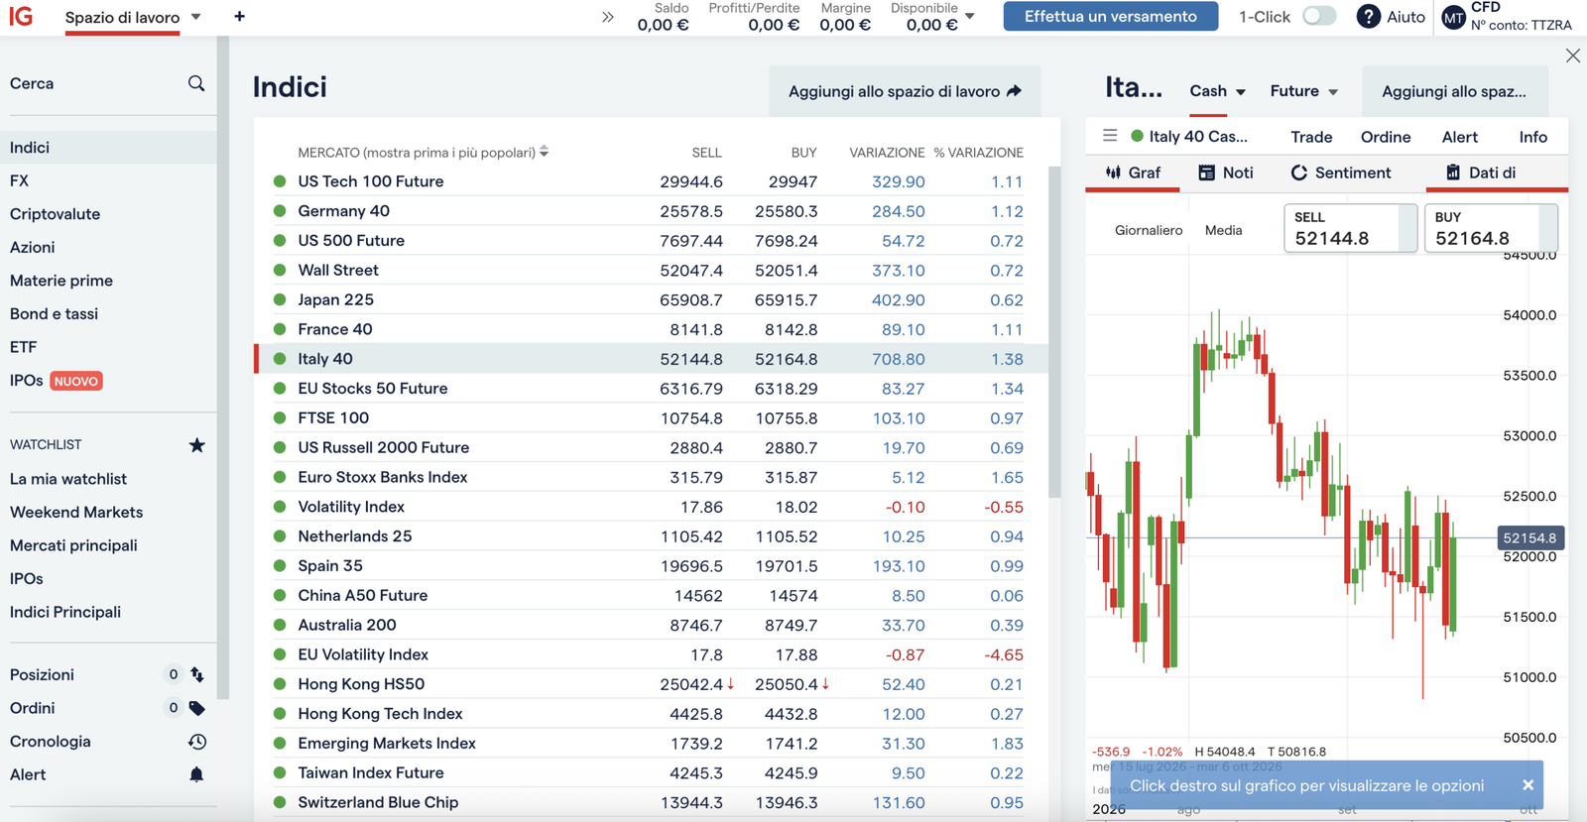
Task: Click the 52154.8 price marker on chart
Action: tap(1529, 538)
